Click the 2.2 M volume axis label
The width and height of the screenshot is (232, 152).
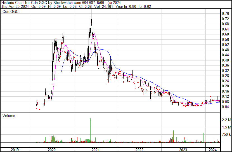click(226, 120)
